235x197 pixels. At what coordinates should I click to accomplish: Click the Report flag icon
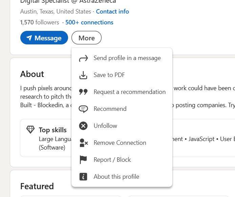tap(83, 160)
